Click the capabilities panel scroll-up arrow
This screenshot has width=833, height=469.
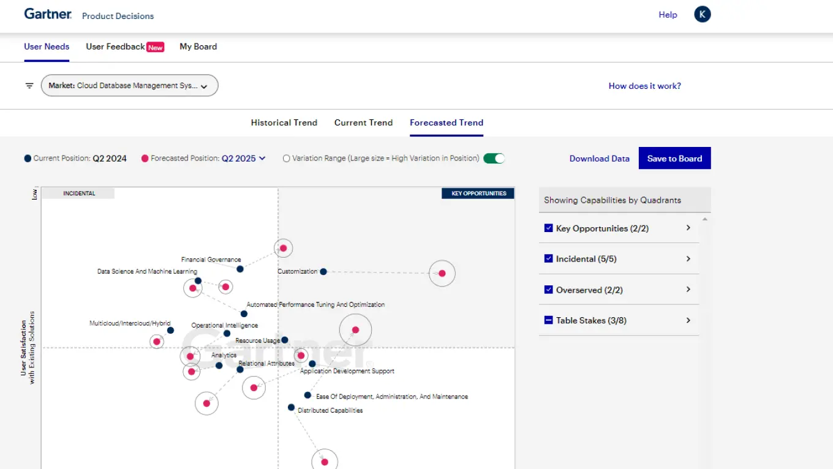click(705, 219)
